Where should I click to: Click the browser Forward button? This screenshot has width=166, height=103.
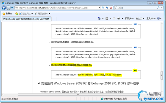pos(9,8)
